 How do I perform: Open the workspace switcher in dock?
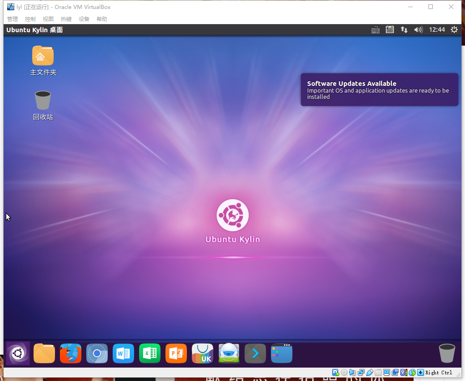(x=282, y=353)
